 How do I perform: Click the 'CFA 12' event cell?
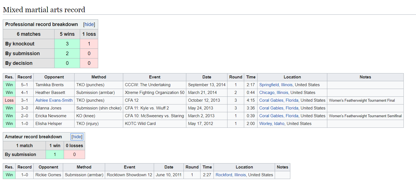155,100
